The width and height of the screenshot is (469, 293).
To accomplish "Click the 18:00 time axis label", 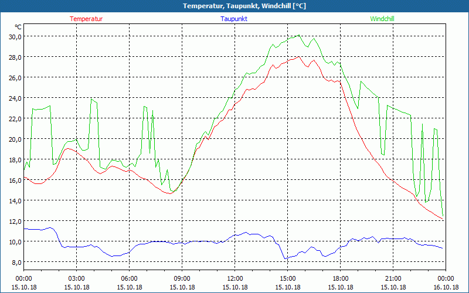I will click(341, 278).
